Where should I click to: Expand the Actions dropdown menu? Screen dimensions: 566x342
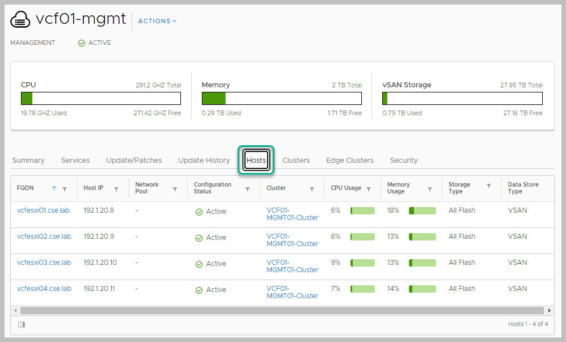[x=157, y=21]
